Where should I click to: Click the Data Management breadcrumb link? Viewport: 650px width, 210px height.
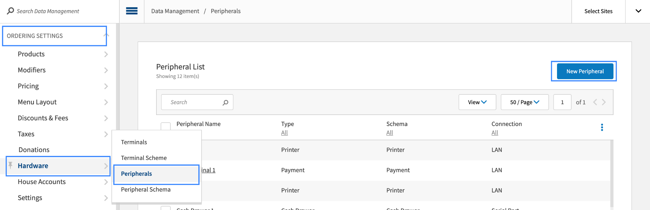coord(175,11)
